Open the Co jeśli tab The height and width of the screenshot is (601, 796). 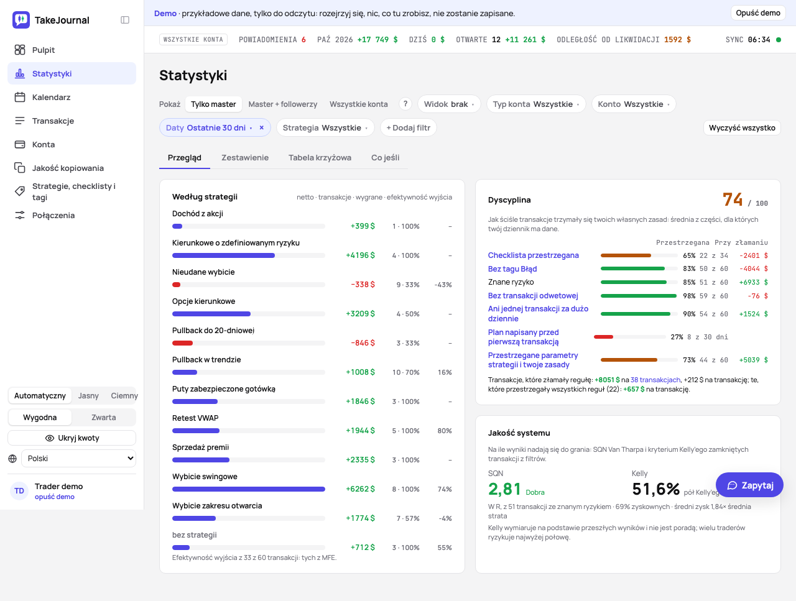tap(386, 158)
